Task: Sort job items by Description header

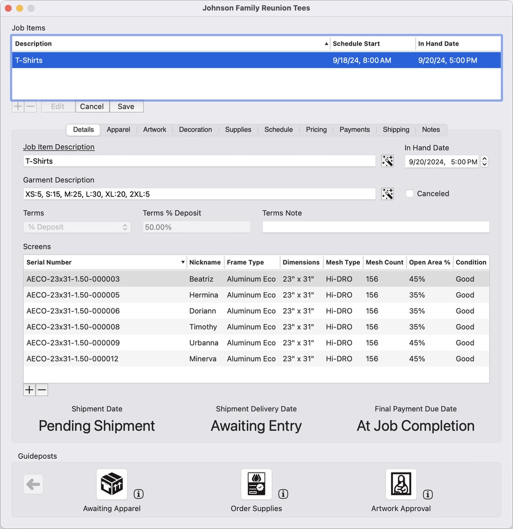Action: coord(171,44)
